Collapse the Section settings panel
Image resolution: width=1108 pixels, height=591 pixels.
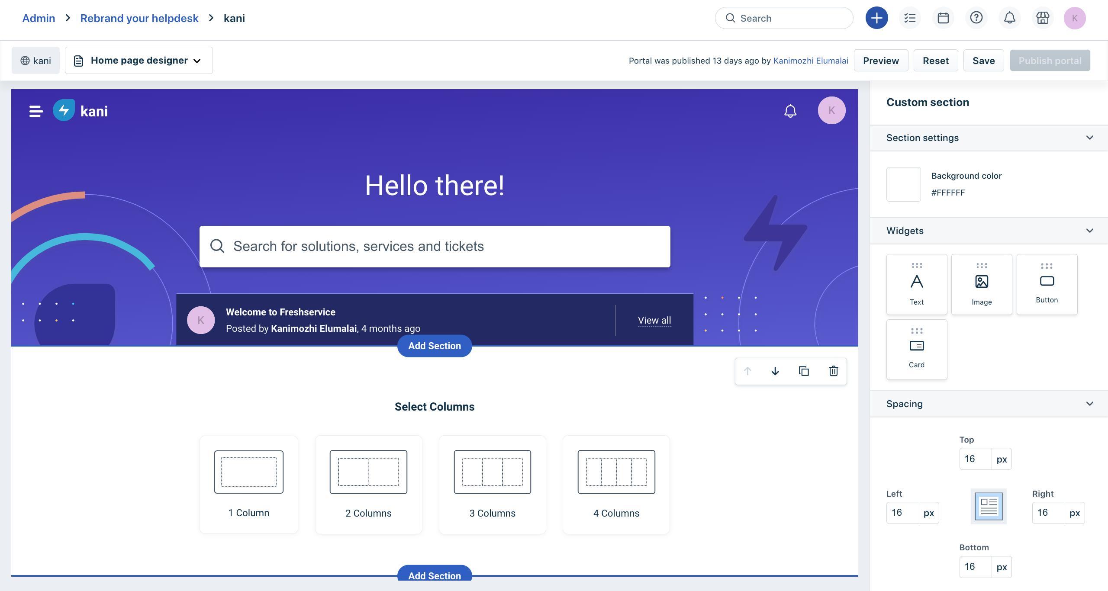[1089, 138]
